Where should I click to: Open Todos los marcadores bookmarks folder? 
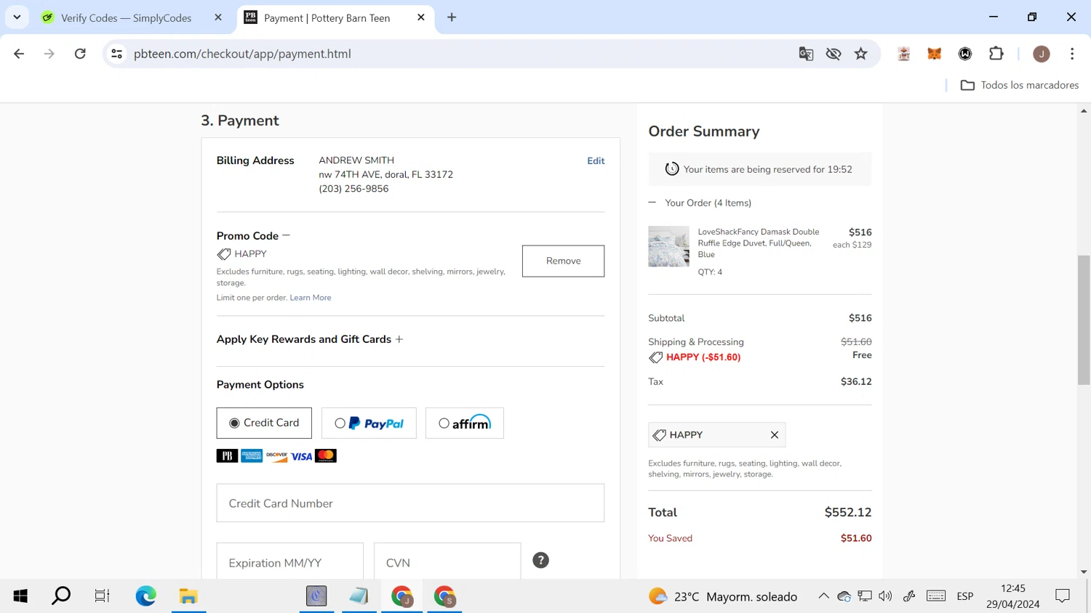1020,85
